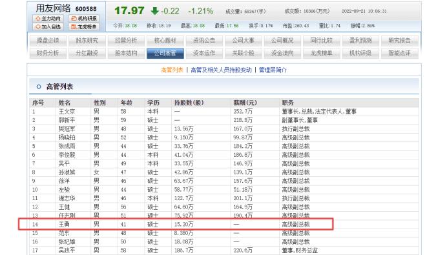Open 资讯公告 tab
This screenshot has height=255, width=447.
click(204, 41)
